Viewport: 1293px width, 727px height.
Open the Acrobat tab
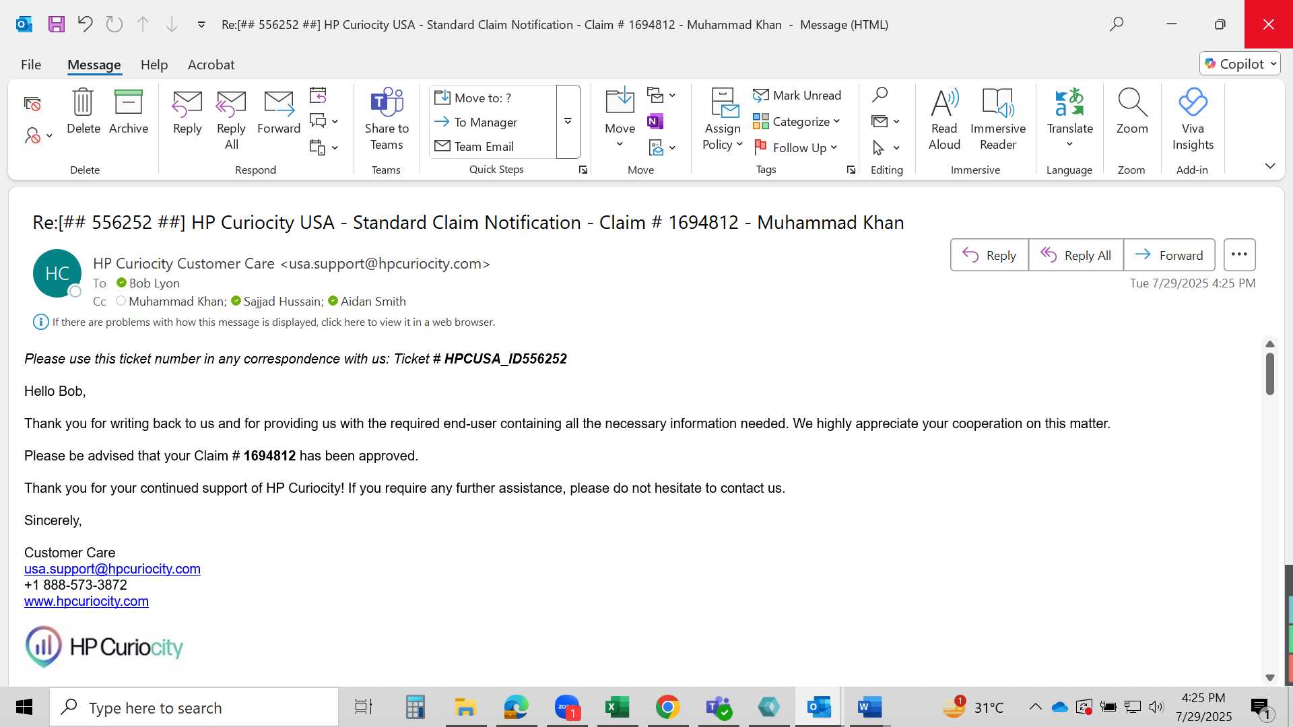[x=211, y=65]
